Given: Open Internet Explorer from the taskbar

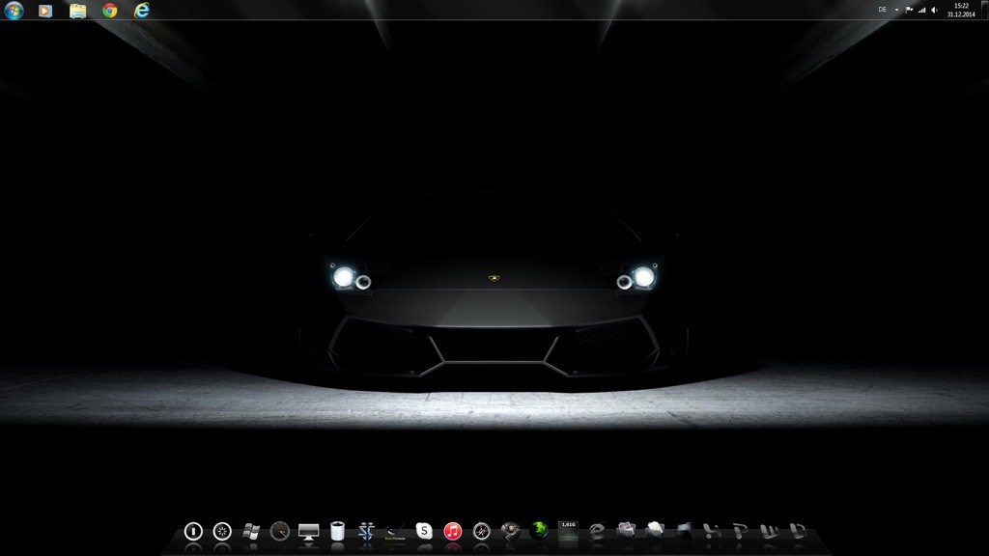Looking at the screenshot, I should 142,11.
